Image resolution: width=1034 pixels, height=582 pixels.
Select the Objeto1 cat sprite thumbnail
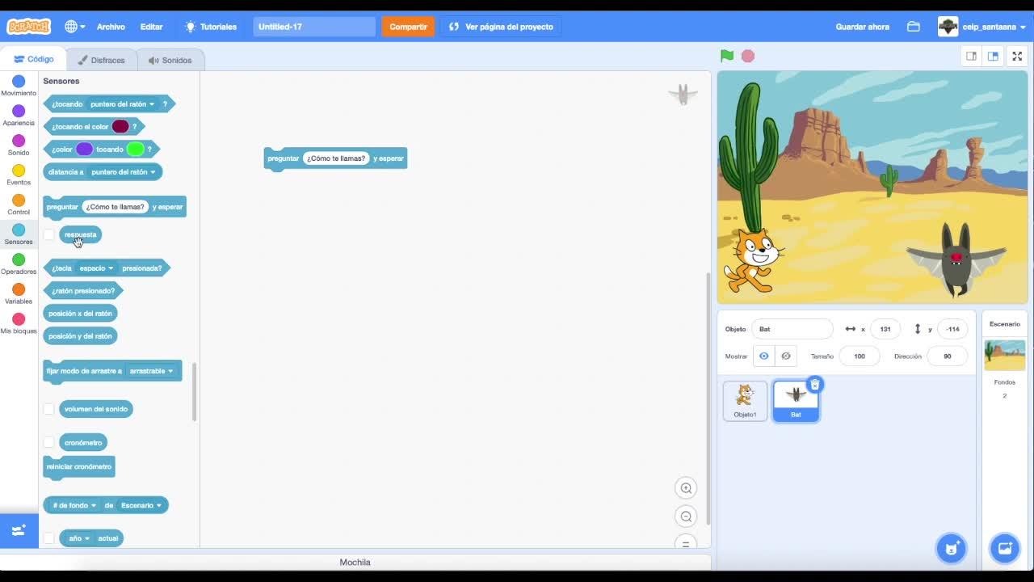click(745, 401)
